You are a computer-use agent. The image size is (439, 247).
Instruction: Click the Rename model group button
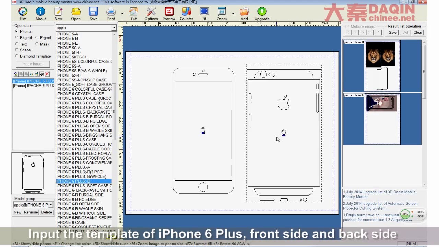pos(31,212)
